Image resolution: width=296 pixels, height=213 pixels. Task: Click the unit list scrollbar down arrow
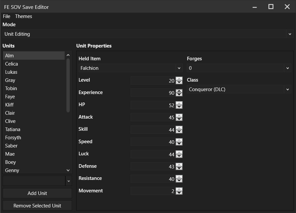click(x=68, y=170)
